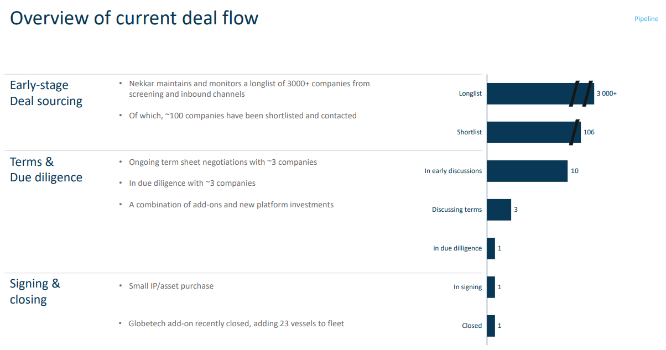The height and width of the screenshot is (350, 666).
Task: Select the 'Early-stage Deal sourcing' heading
Action: (46, 93)
